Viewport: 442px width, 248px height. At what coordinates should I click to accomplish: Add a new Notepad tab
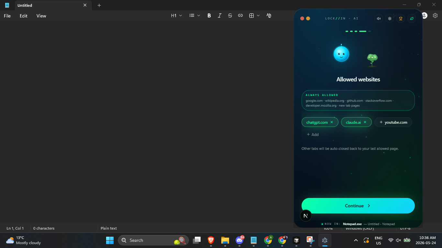tap(99, 5)
